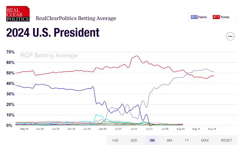The width and height of the screenshot is (239, 145).
Task: Show the MAX time range
Action: [205, 140]
